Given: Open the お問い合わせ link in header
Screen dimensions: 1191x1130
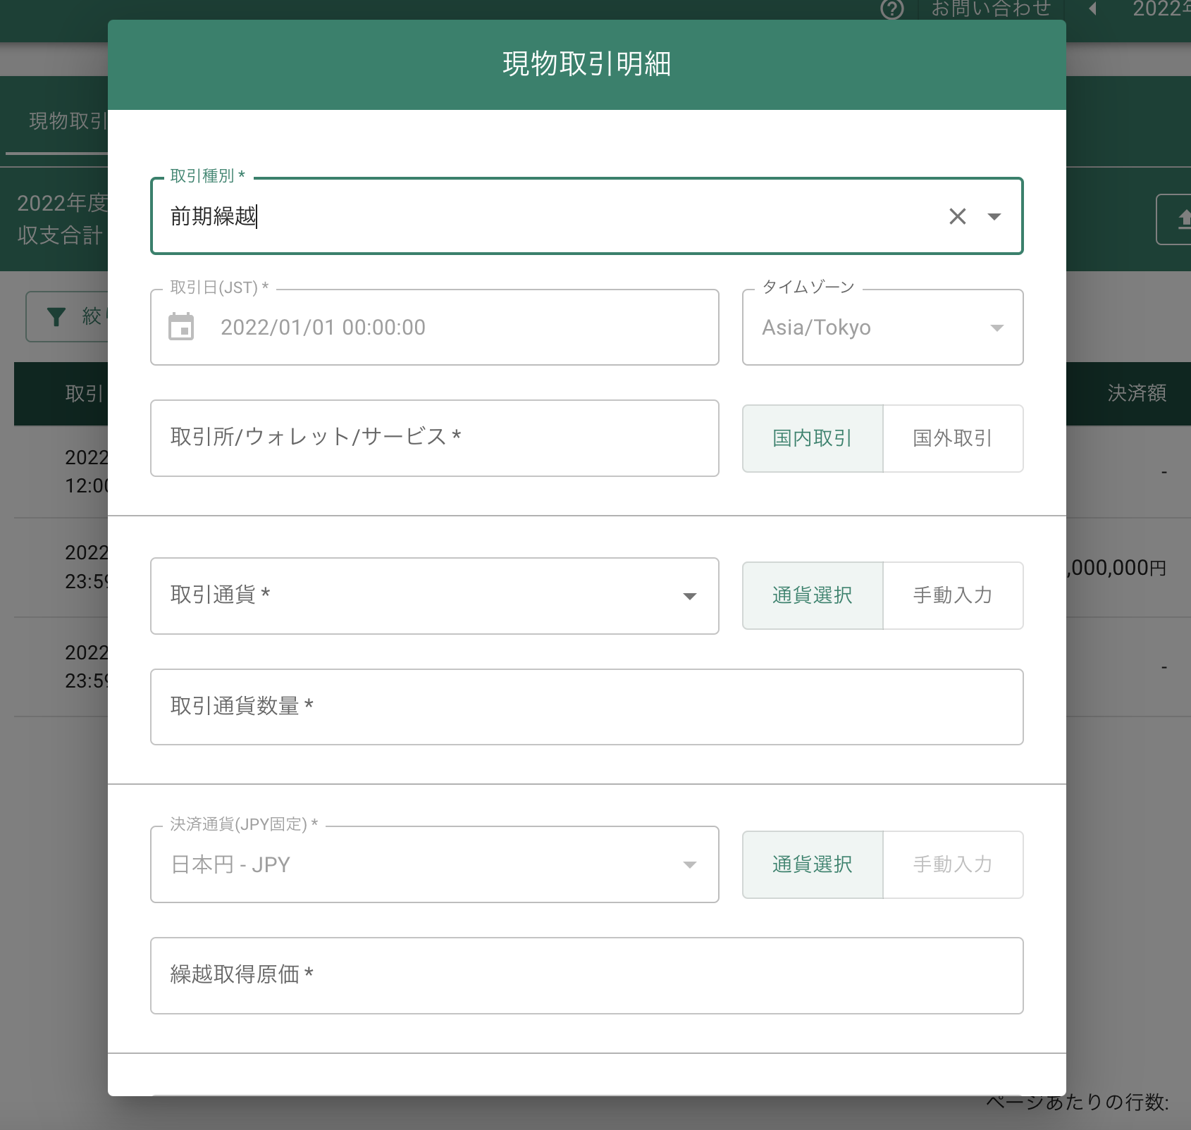Looking at the screenshot, I should tap(991, 8).
